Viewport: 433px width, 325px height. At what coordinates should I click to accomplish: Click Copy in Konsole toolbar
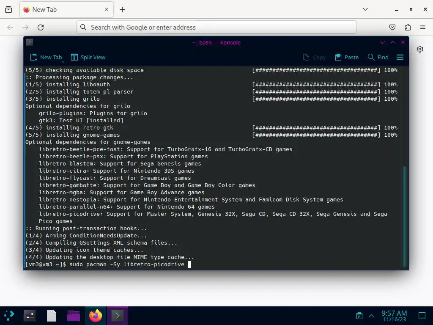[x=314, y=57]
